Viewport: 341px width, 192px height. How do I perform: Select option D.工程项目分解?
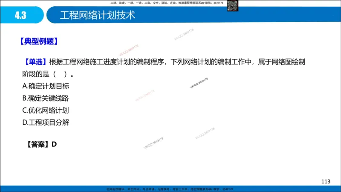click(46, 122)
